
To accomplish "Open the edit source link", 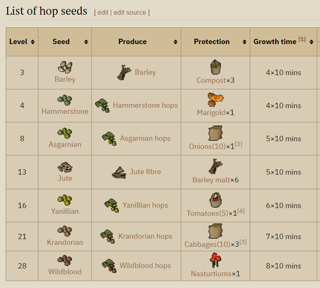I will 129,12.
